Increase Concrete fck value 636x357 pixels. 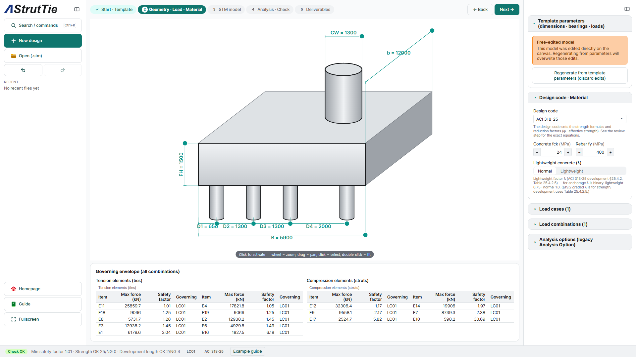point(568,152)
